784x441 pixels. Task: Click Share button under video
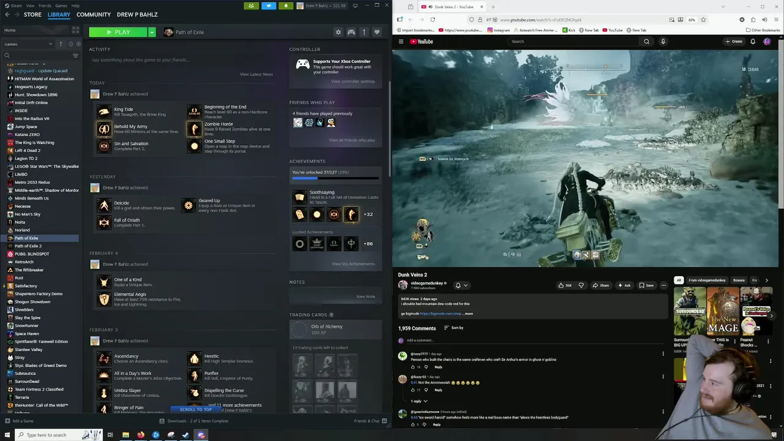click(600, 285)
